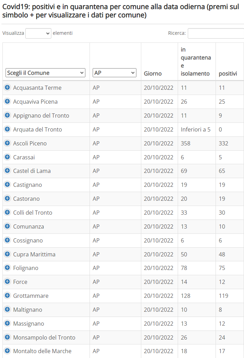Screen dimensions: 244x358
Task: Click the plus icon for Cupra Marittima
Action: [x=7, y=254]
